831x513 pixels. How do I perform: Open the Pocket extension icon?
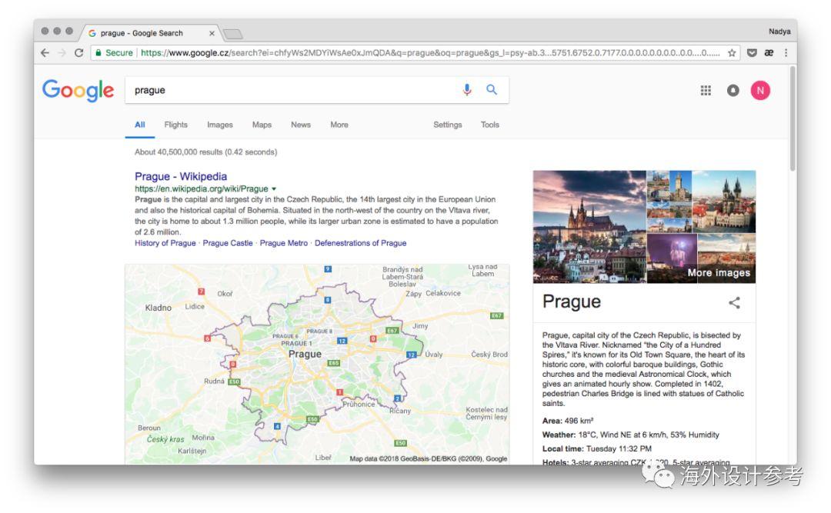click(x=752, y=53)
